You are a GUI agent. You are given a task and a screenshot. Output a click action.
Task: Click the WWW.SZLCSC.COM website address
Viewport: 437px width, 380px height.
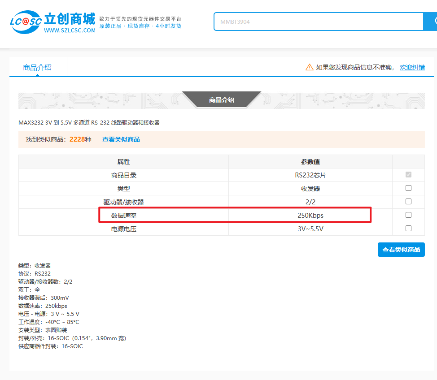pyautogui.click(x=70, y=30)
